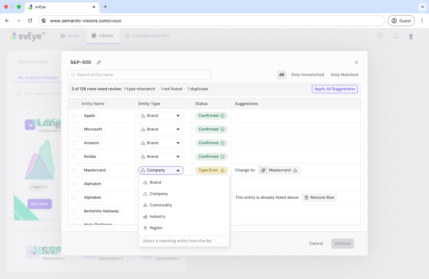Toggle the select-all checkbox in the table header
Viewport: 429px width, 279px height.
73,104
